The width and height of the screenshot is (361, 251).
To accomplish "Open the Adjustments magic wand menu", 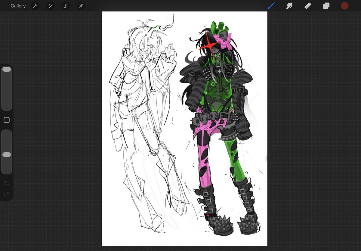I will [50, 6].
